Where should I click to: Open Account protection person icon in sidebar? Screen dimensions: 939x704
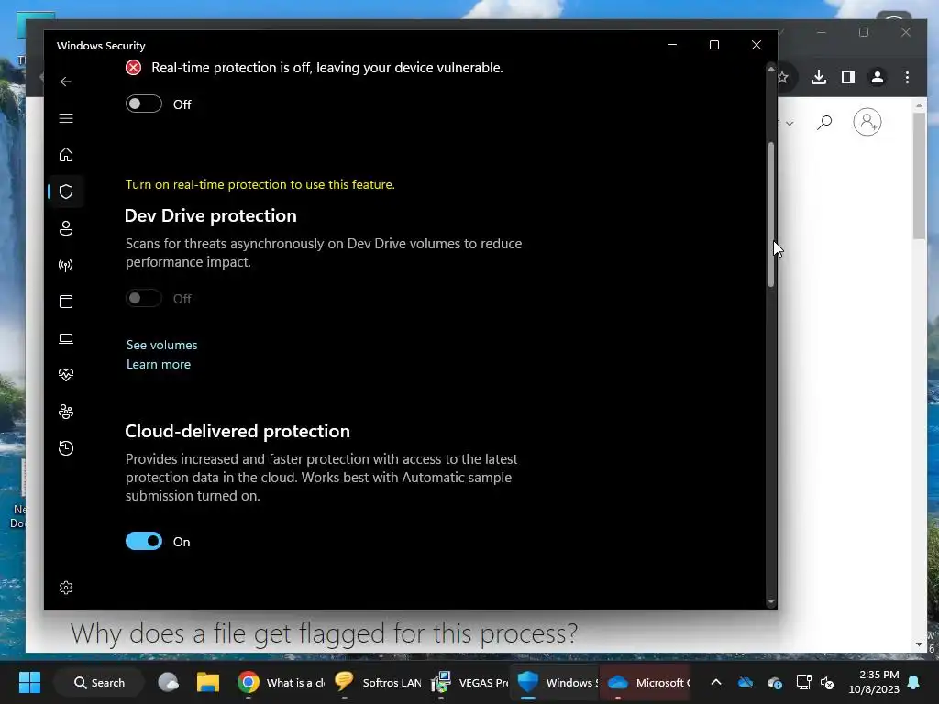click(66, 228)
